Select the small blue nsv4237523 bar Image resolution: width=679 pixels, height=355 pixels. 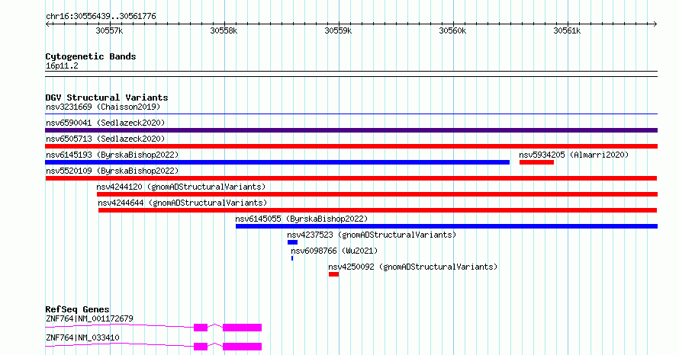[x=292, y=242]
